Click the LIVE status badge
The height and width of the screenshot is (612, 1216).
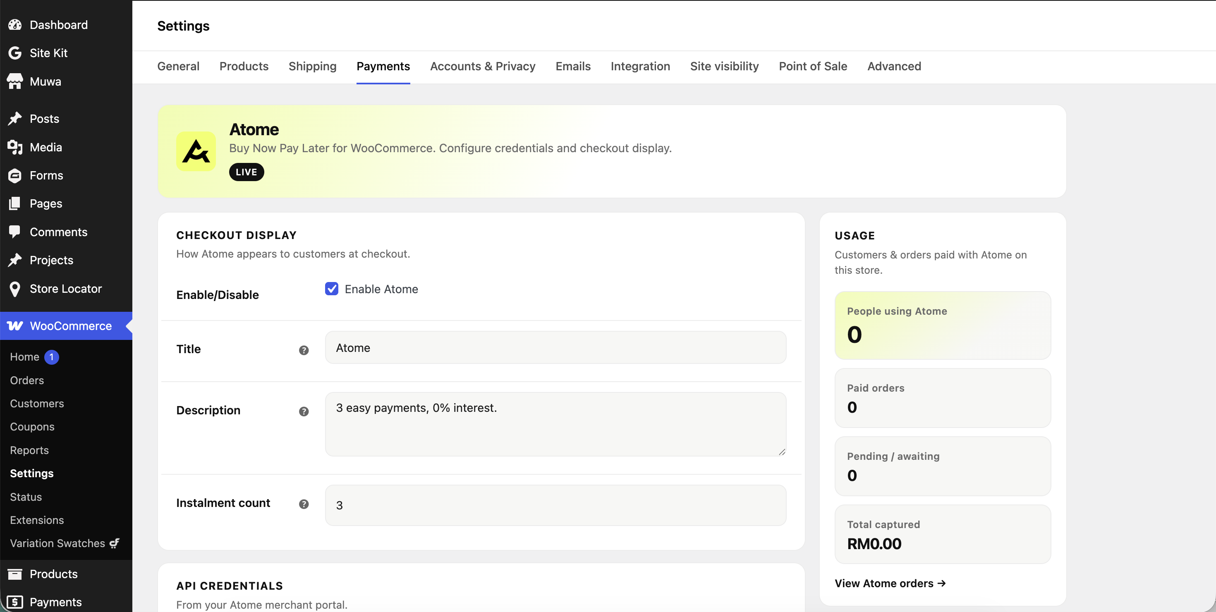pos(247,172)
